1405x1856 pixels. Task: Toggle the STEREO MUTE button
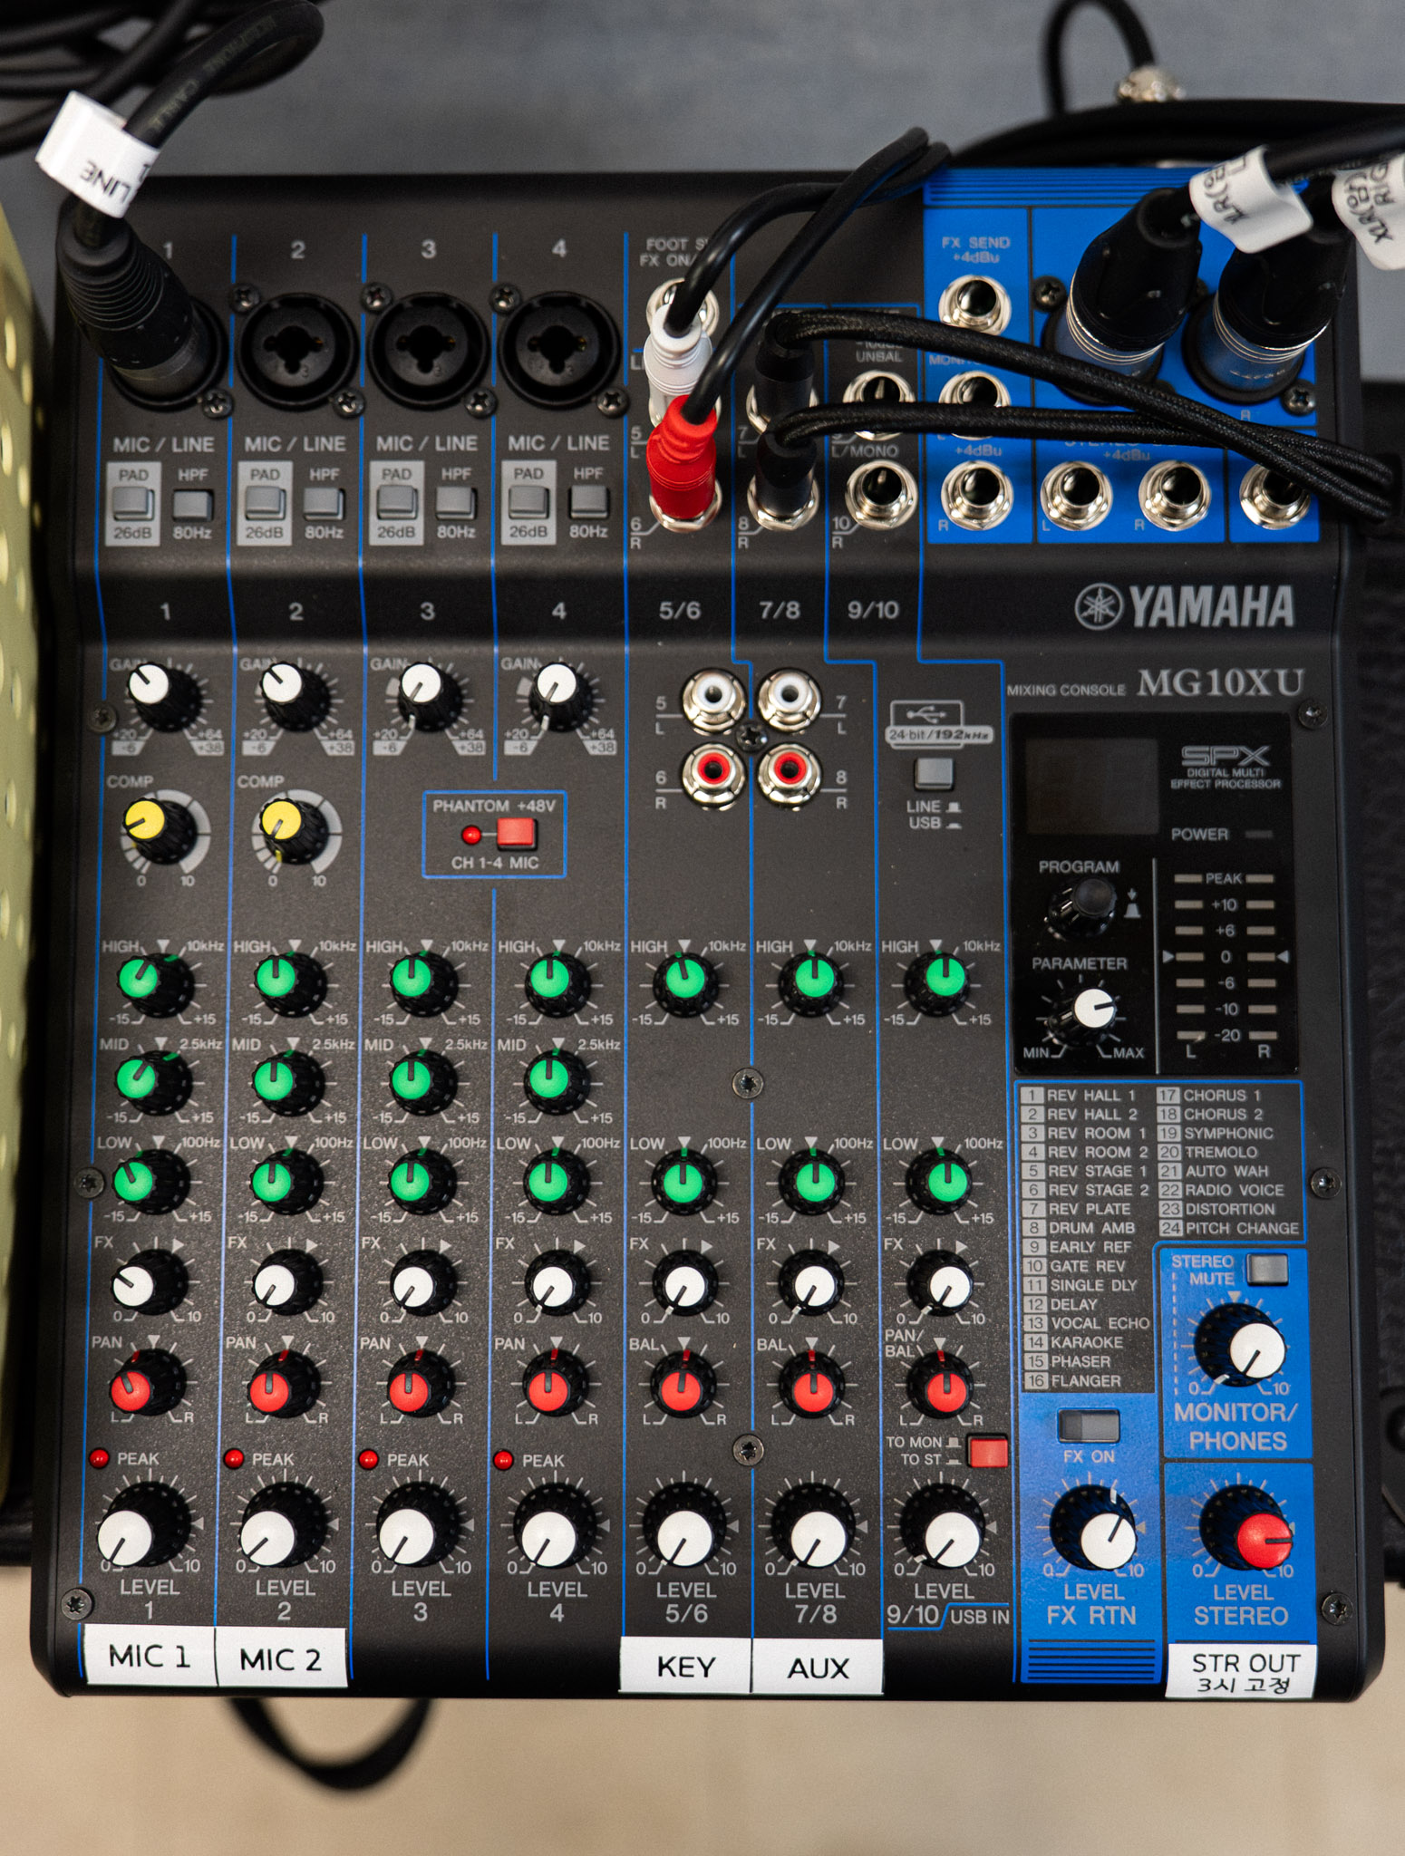click(1267, 1269)
